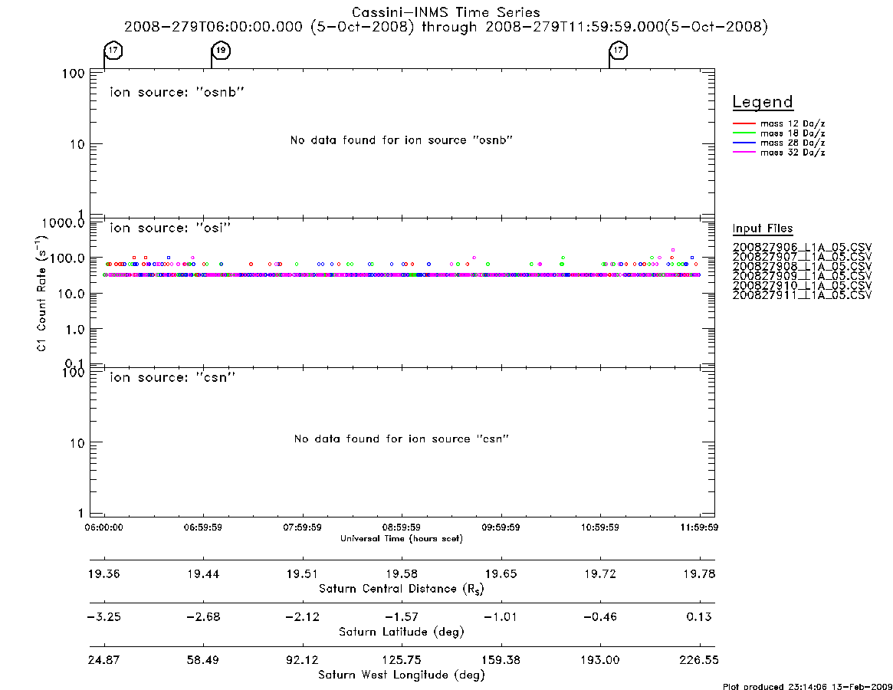893x690 pixels.
Task: Select the octagon marker numbered 19
Action: tap(221, 51)
